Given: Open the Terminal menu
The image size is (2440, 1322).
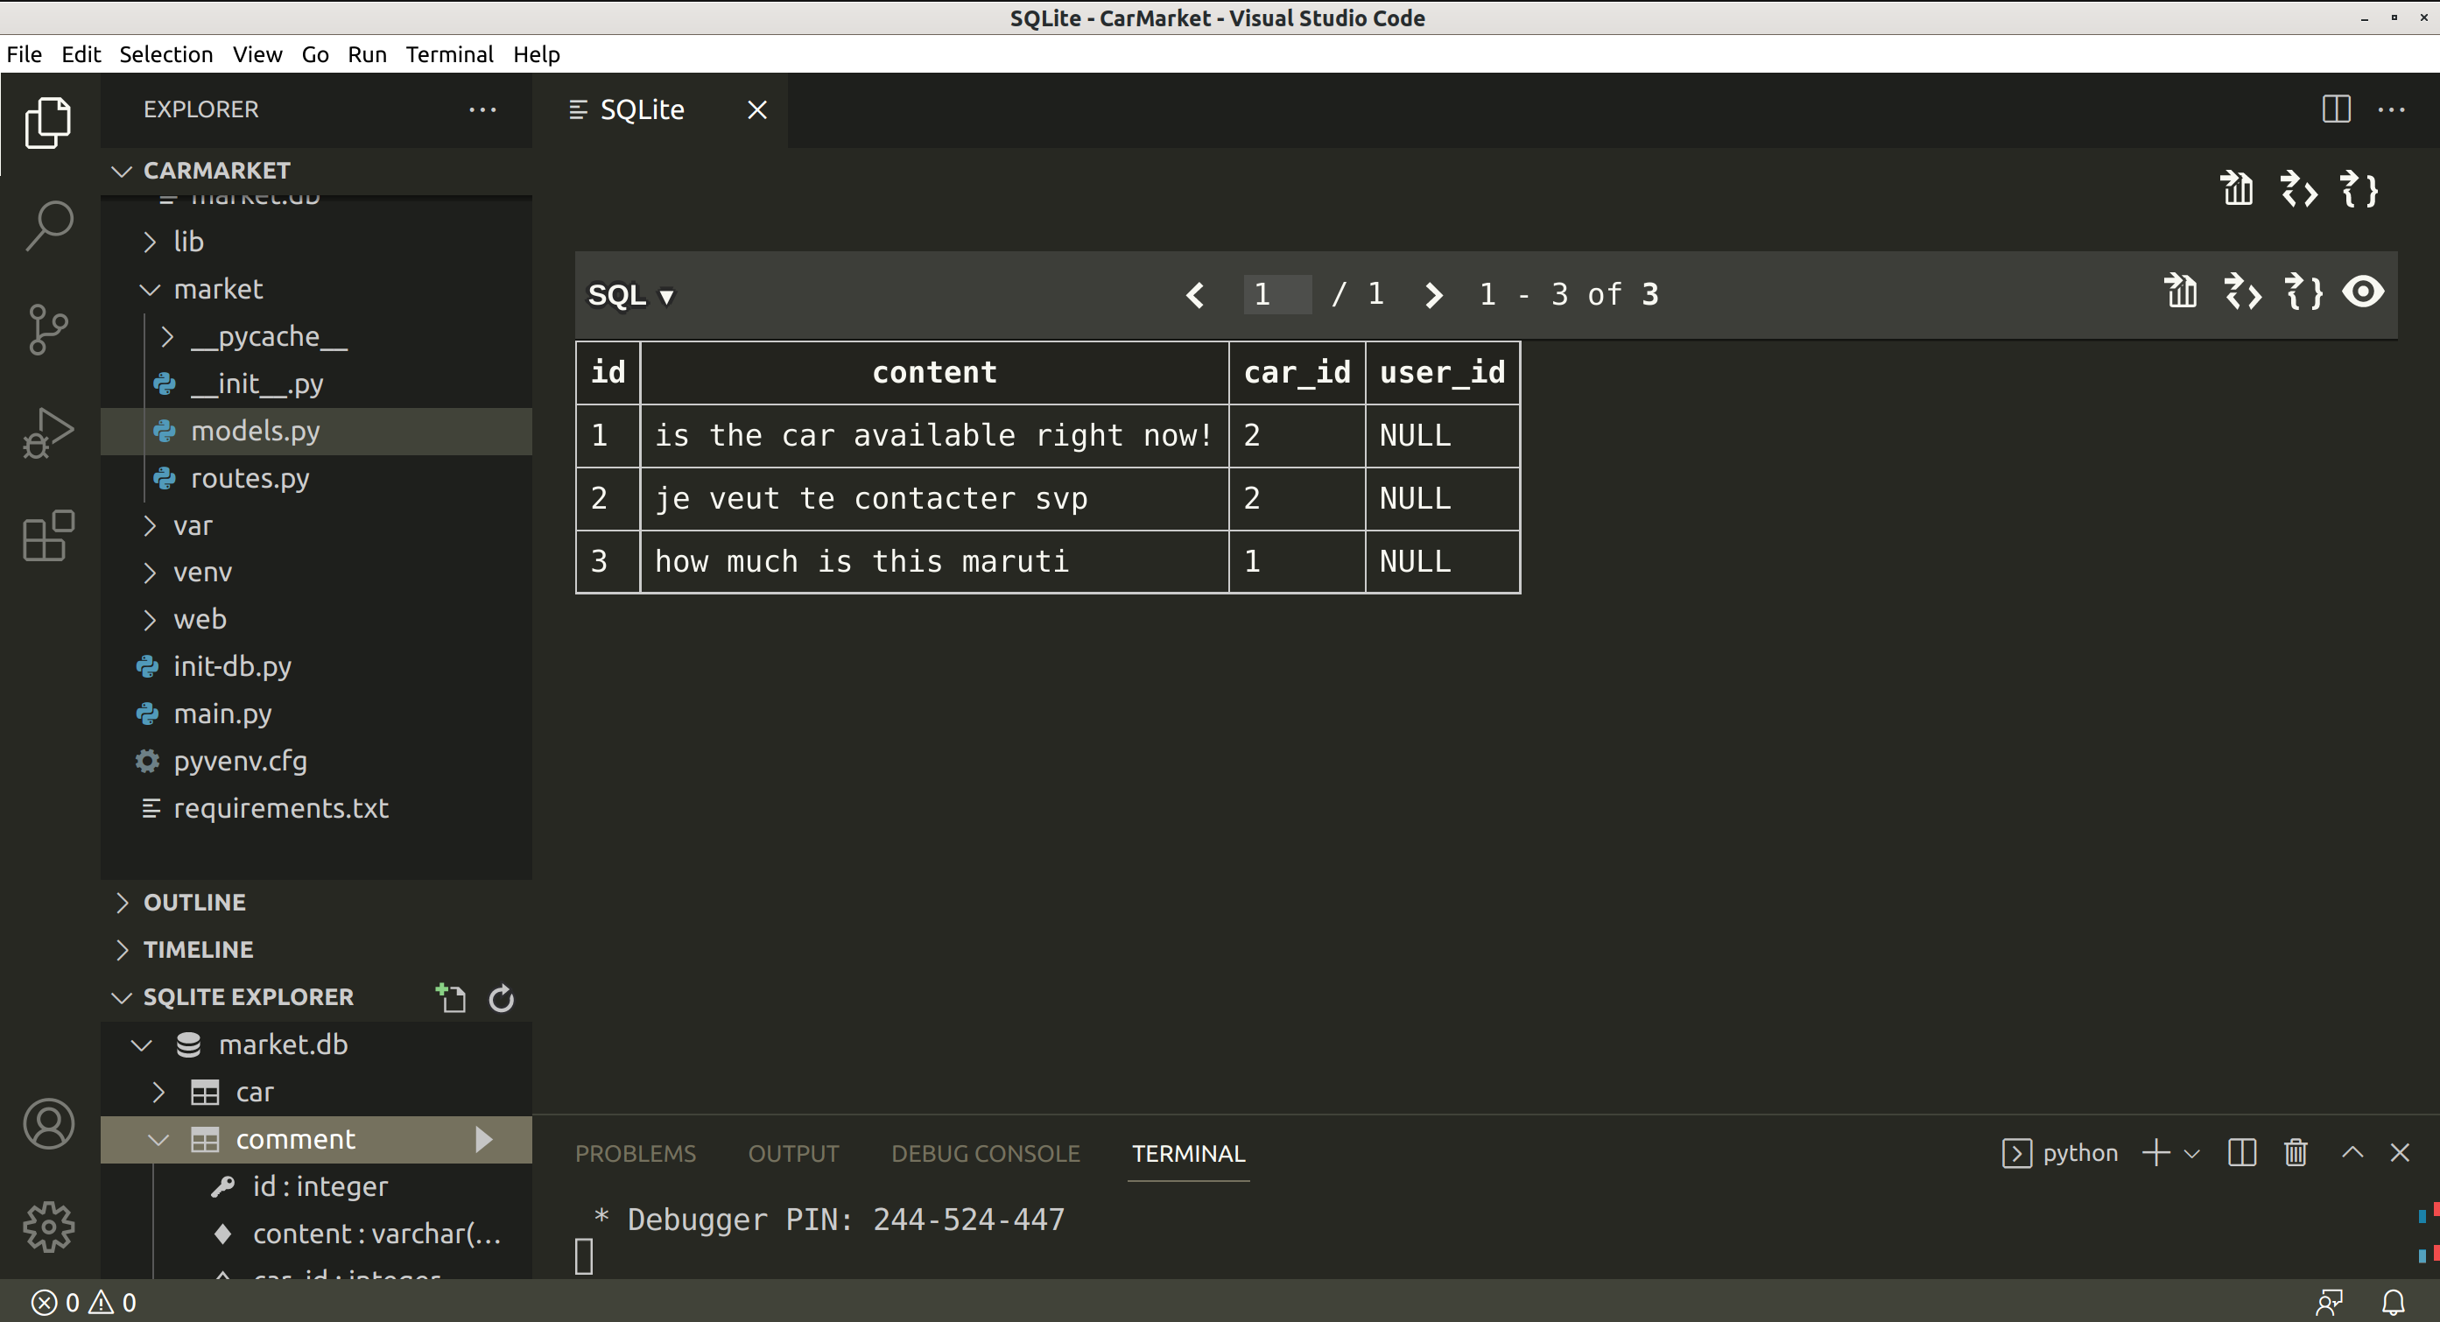Looking at the screenshot, I should coord(449,54).
